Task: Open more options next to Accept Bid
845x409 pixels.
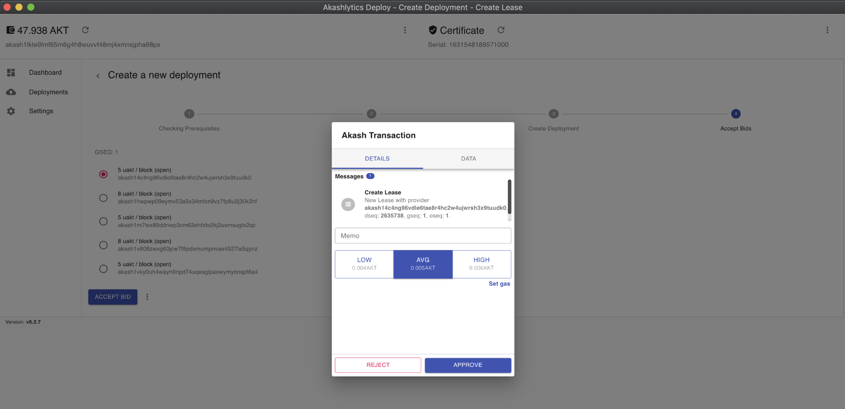Action: pos(147,297)
